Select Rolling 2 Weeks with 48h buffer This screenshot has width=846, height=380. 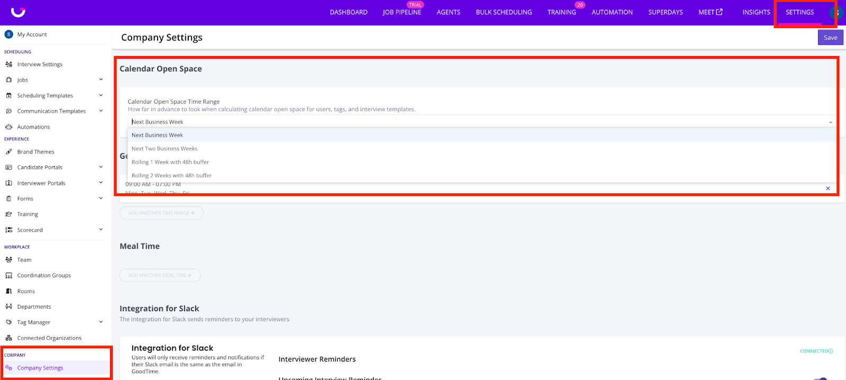(x=482, y=175)
